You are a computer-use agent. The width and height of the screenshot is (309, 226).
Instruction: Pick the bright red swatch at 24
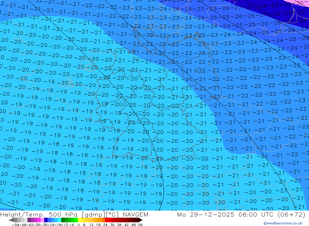[x=107, y=220]
